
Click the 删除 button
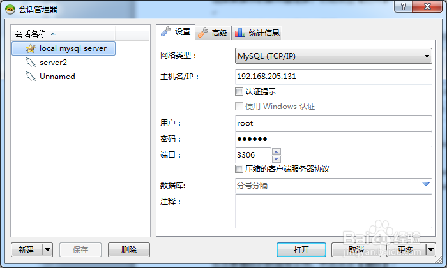tap(129, 249)
